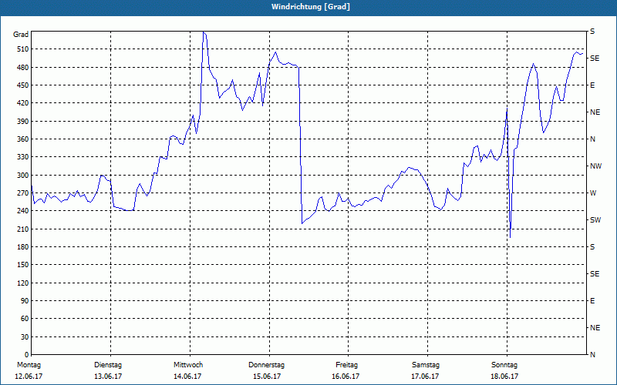Click the date "14.06.17"
Screen dimensions: 617x385
click(x=187, y=377)
